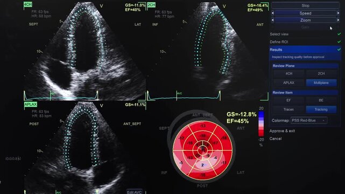Click the POST label below bull's-eye

coord(202,186)
